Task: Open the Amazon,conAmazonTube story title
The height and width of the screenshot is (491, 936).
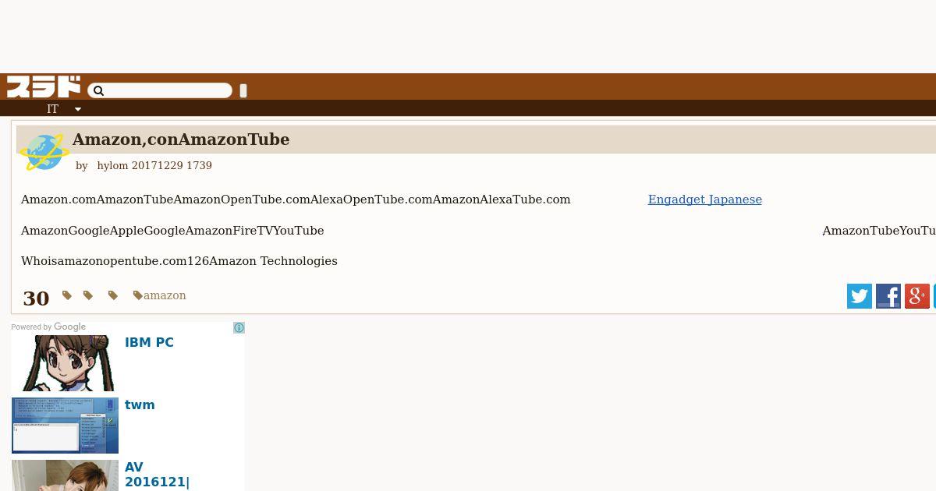Action: 181,140
